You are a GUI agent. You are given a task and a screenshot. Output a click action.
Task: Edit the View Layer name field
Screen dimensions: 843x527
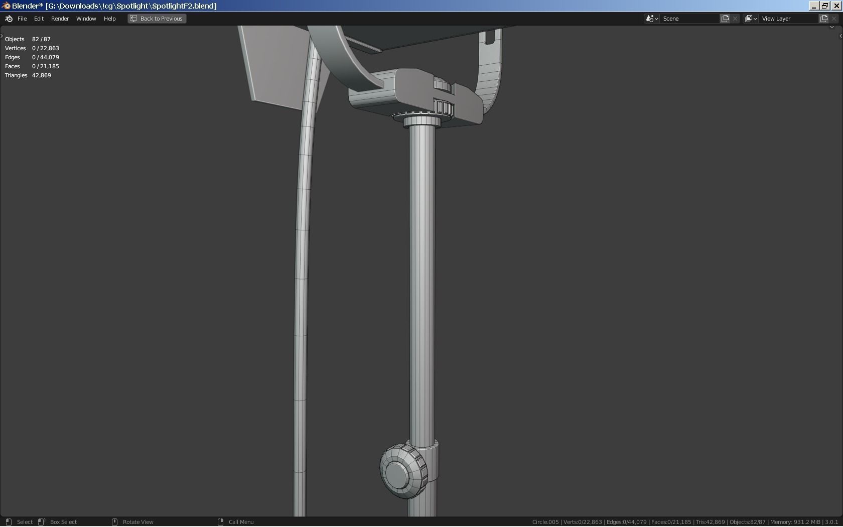tap(789, 19)
